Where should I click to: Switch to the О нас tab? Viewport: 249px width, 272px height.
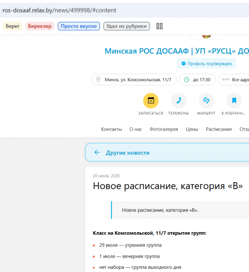tap(136, 129)
